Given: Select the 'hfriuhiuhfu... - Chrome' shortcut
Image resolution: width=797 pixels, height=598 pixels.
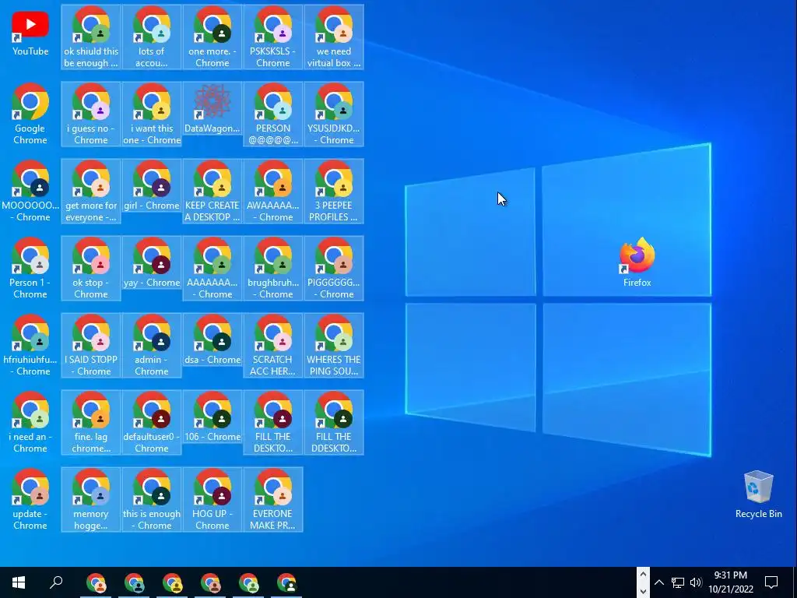Looking at the screenshot, I should pos(30,345).
